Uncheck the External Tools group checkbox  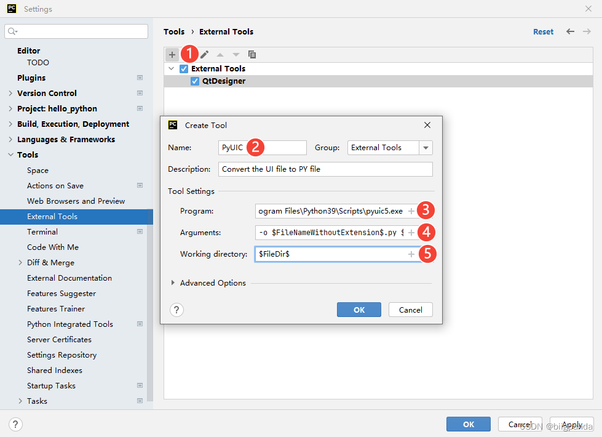184,69
